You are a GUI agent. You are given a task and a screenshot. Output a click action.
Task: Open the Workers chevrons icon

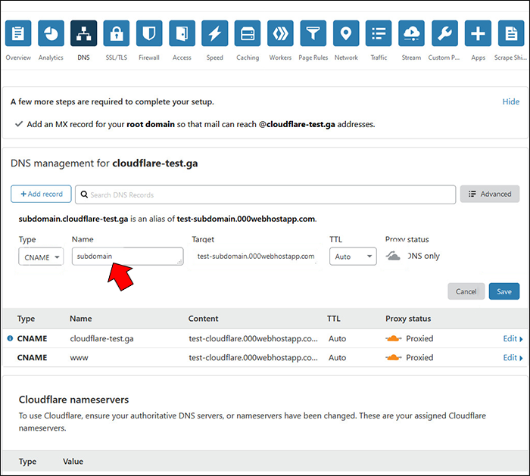[280, 33]
